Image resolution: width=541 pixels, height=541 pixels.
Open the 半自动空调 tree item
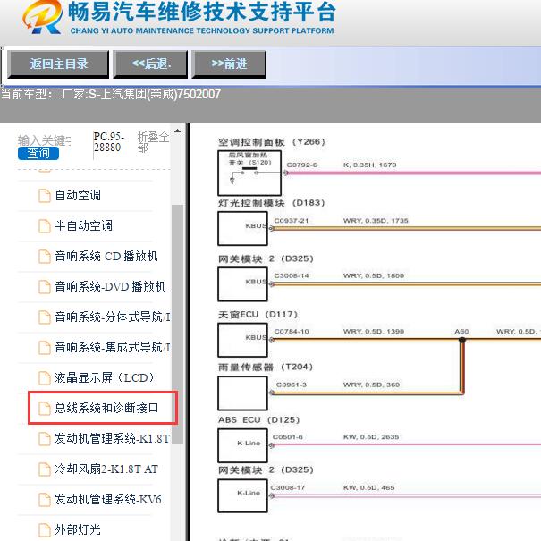coord(83,225)
